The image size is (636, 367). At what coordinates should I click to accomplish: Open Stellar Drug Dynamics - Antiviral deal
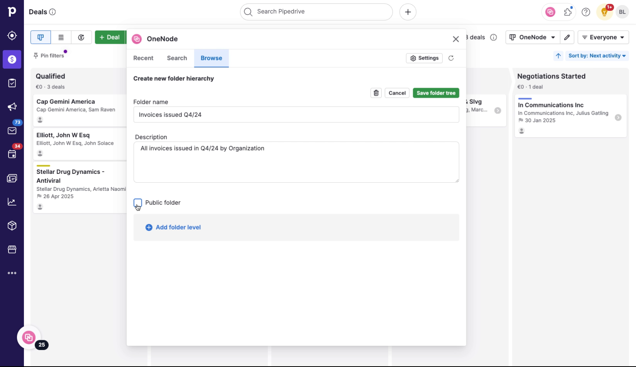coord(80,187)
